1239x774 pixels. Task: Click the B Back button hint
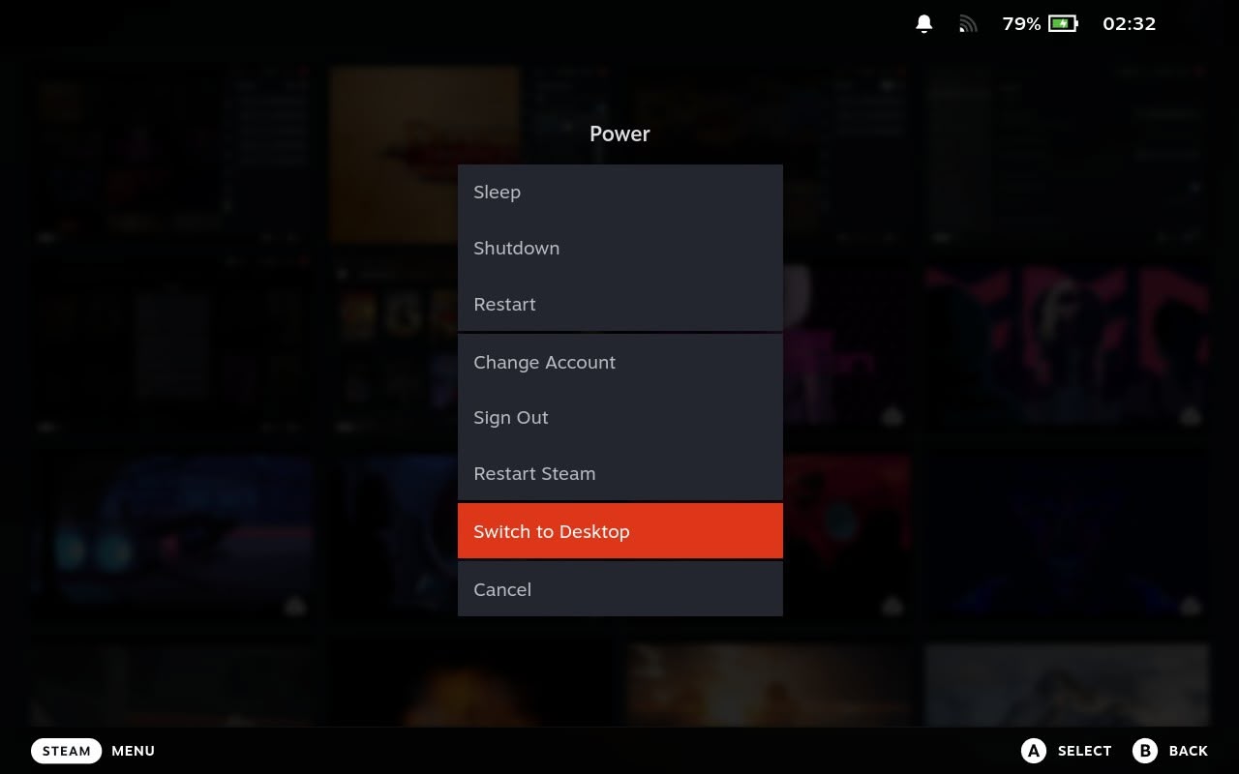pos(1170,751)
